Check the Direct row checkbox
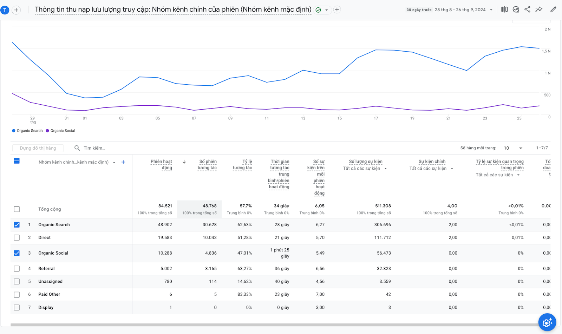This screenshot has width=562, height=334. [x=17, y=238]
